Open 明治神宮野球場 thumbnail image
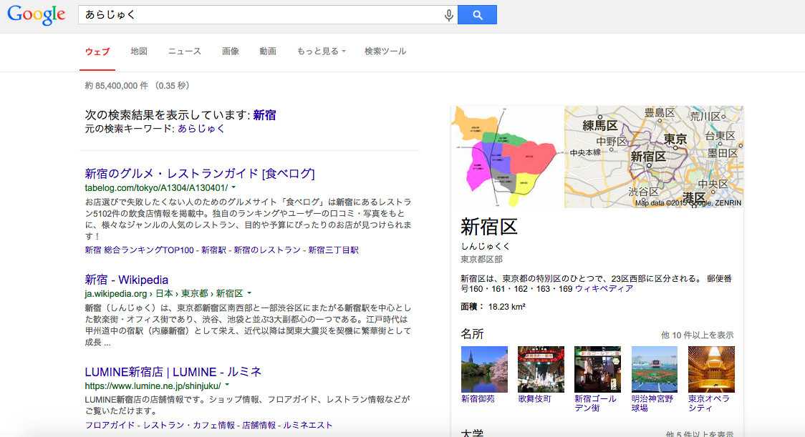Viewport: 805px width, 437px height. tap(655, 369)
